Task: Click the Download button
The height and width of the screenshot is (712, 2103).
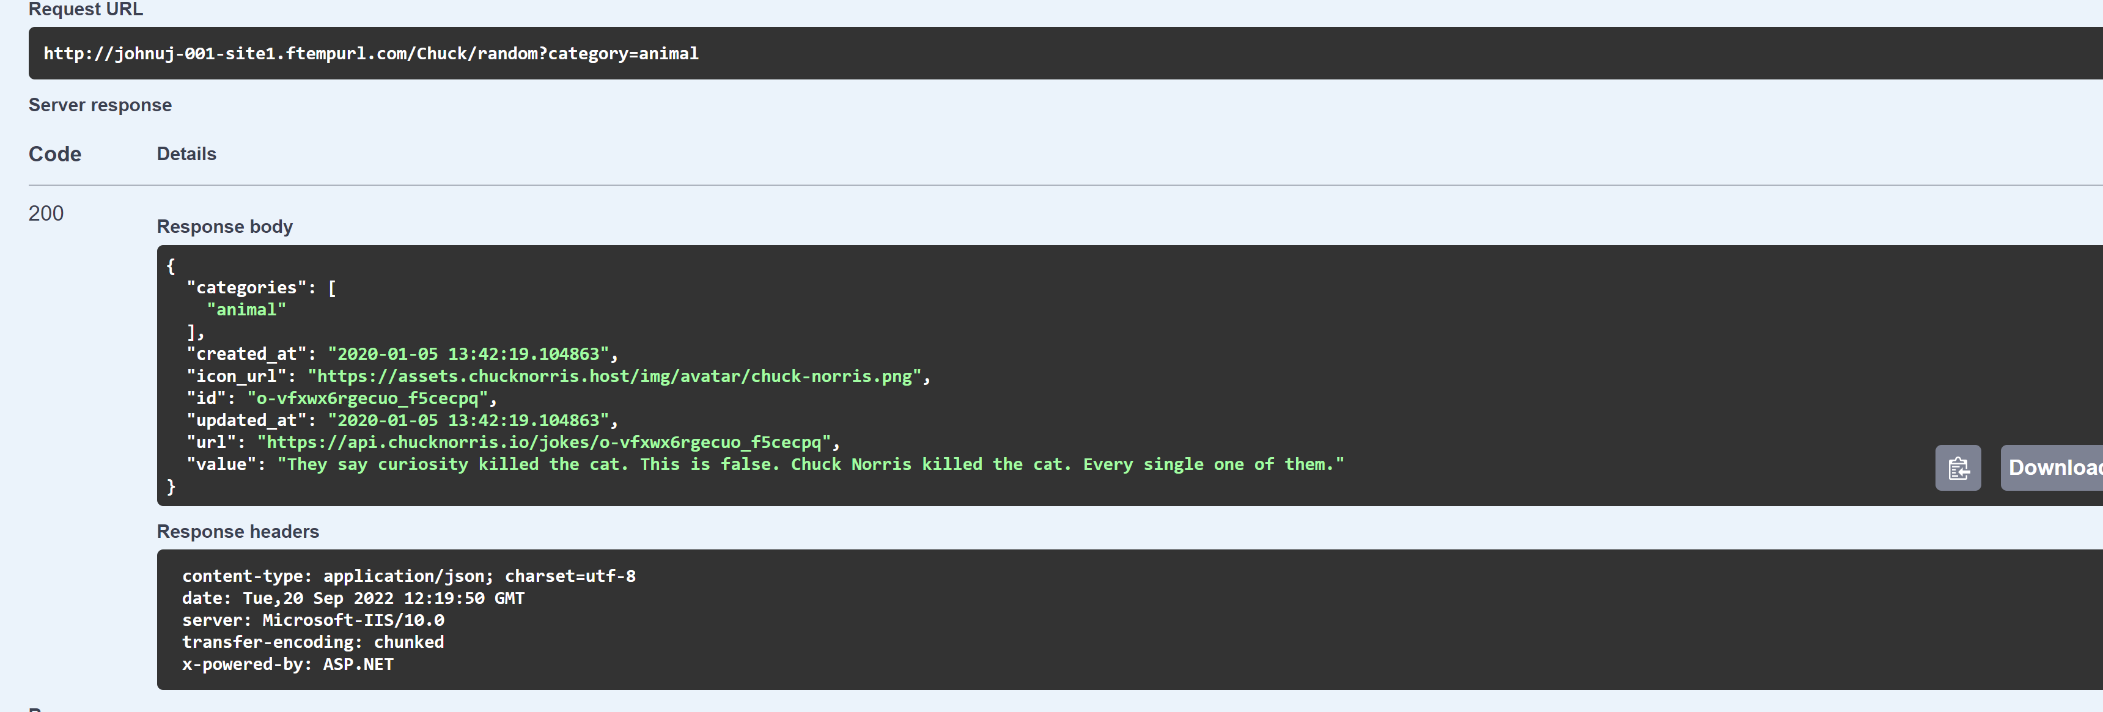Action: coord(2052,468)
